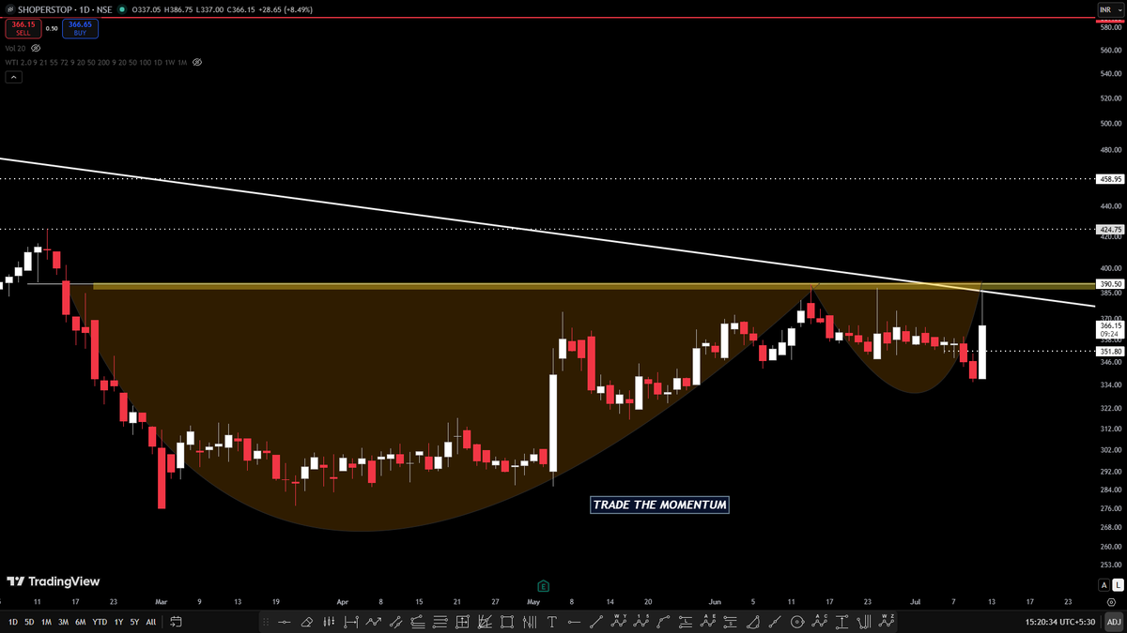Pick the grid box drawing tool
1127x633 pixels.
point(462,621)
